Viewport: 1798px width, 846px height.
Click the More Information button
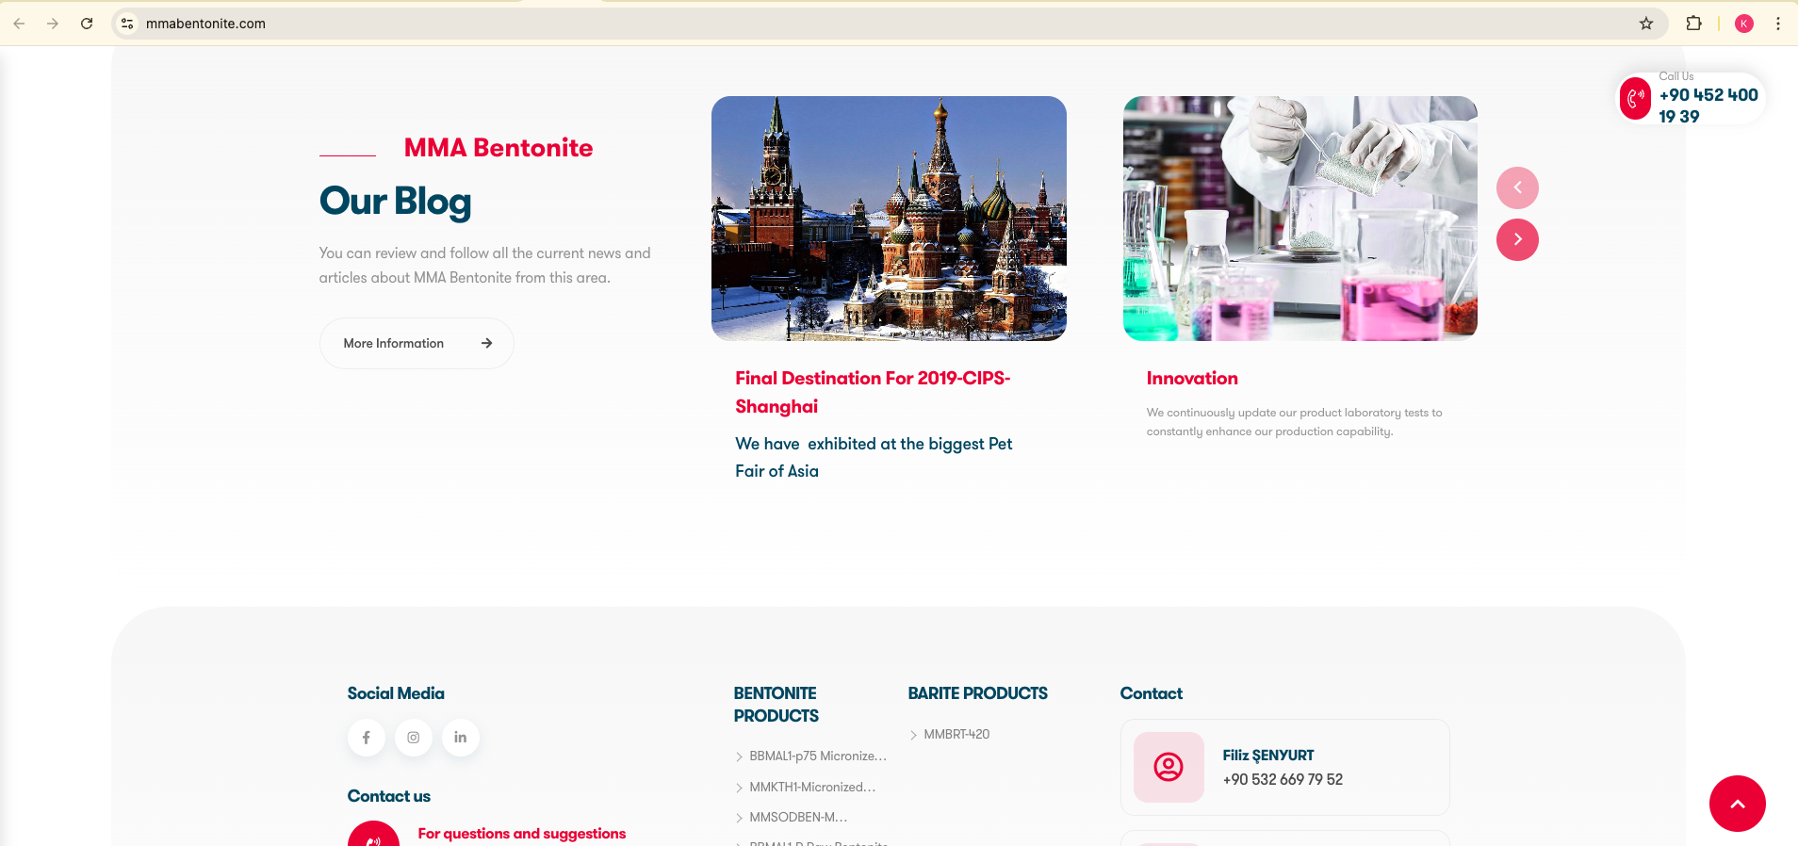[x=417, y=343]
